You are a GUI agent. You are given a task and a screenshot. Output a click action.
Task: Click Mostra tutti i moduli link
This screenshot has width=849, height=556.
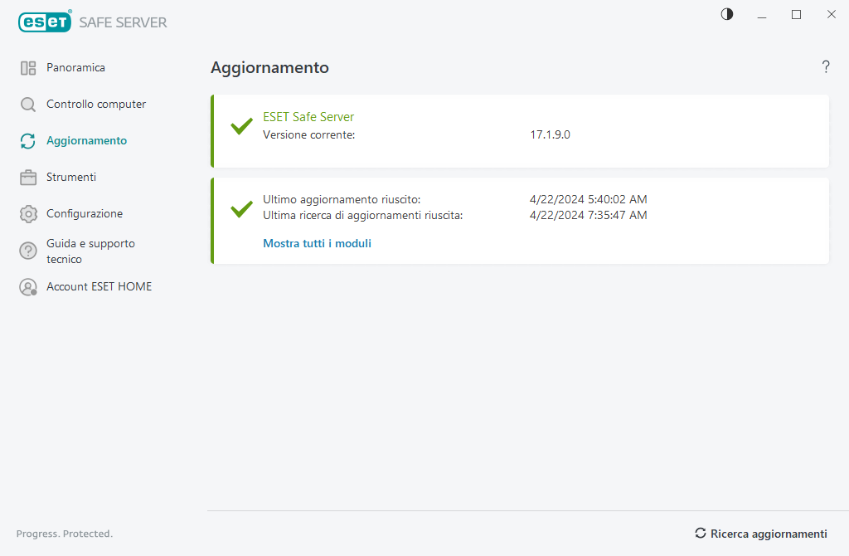pos(317,244)
